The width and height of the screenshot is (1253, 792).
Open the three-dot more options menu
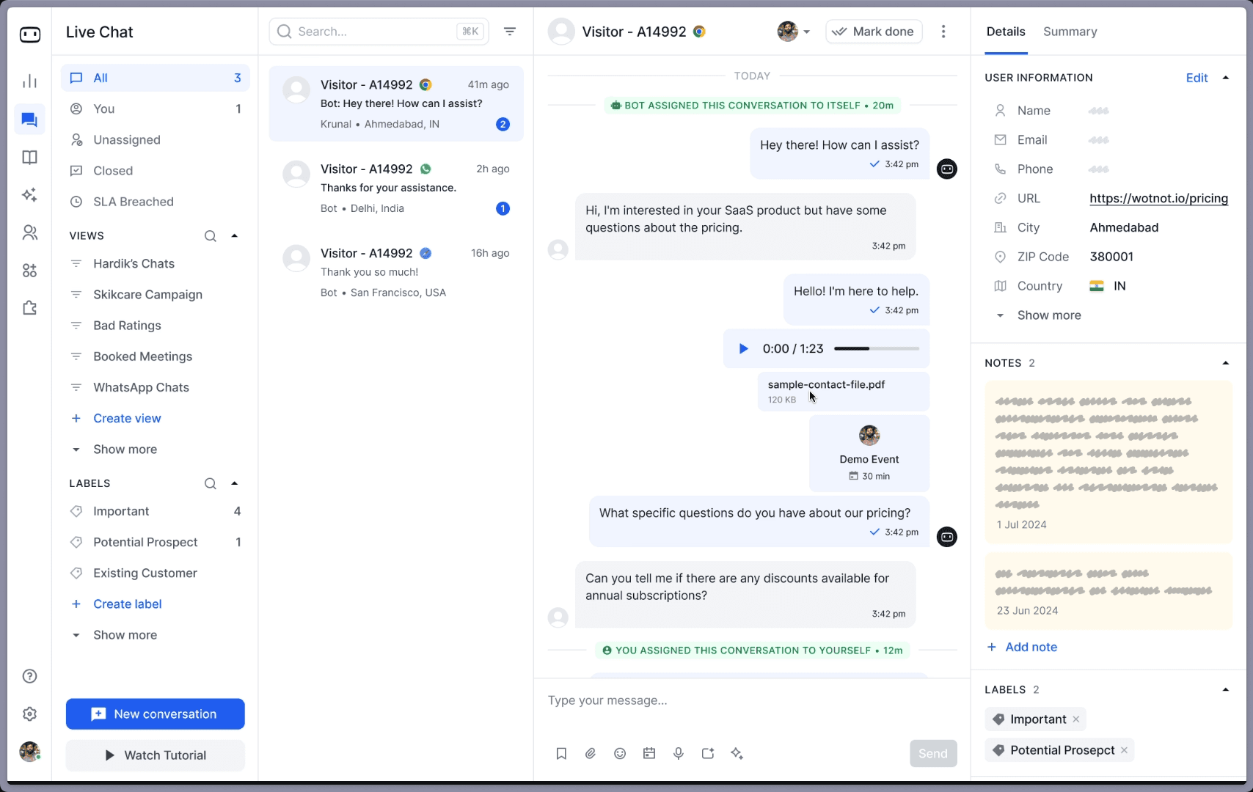[x=943, y=32]
